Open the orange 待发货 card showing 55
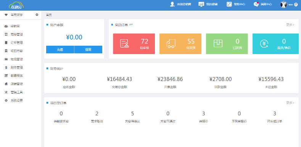The image size is (301, 147). click(180, 44)
